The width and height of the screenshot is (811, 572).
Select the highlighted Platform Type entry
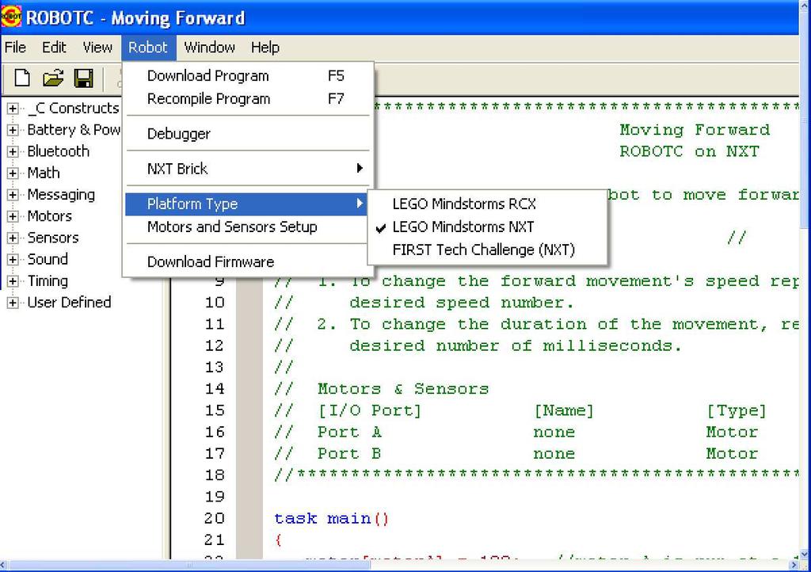[x=246, y=204]
